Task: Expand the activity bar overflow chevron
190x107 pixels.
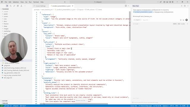Action: (25, 6)
